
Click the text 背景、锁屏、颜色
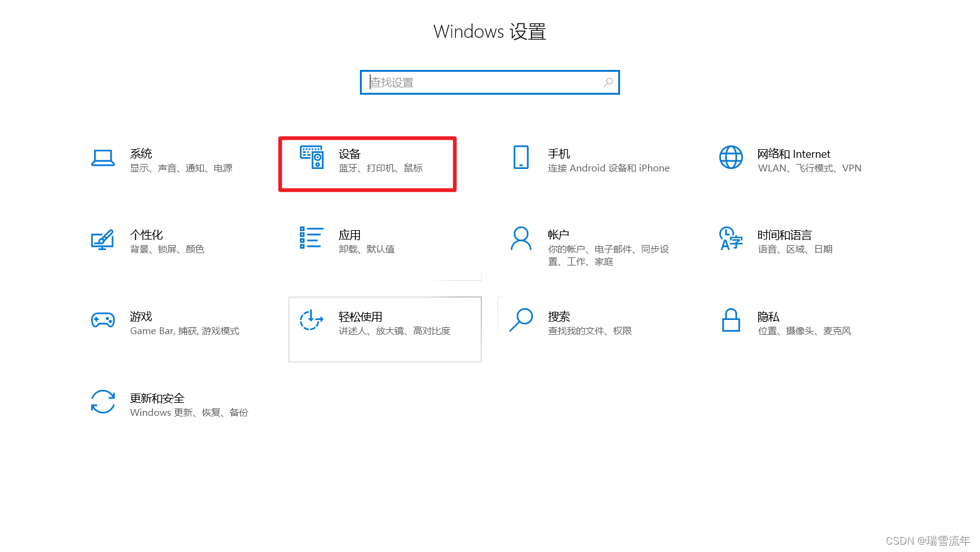[x=167, y=249]
